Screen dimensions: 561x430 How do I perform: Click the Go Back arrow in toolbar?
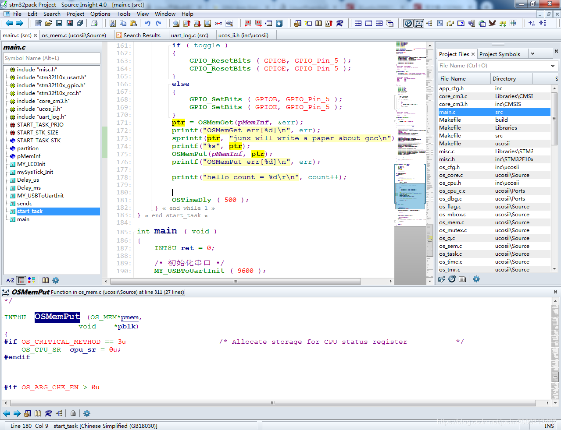[9, 23]
